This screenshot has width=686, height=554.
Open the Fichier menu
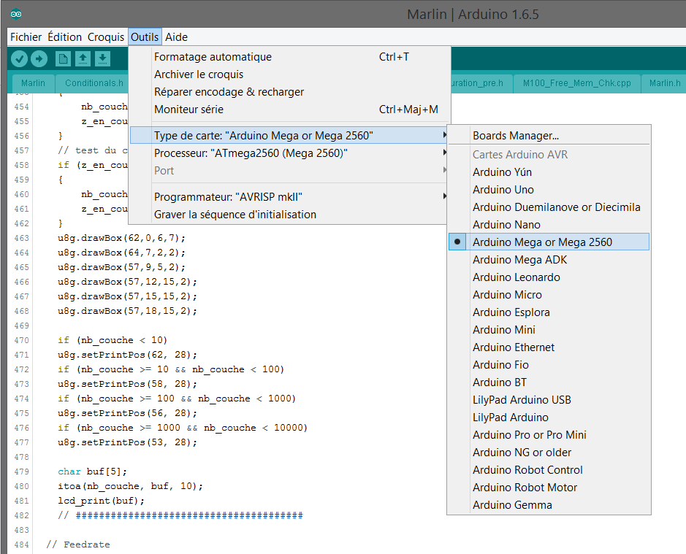26,36
